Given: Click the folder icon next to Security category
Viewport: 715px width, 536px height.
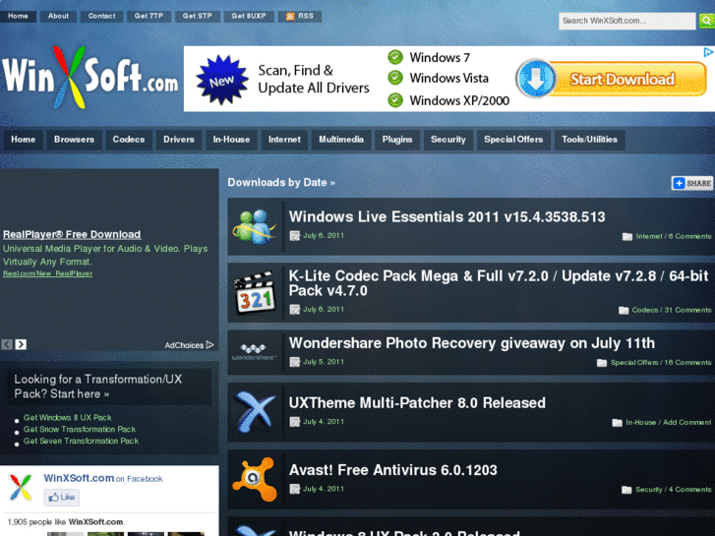Looking at the screenshot, I should click(x=626, y=490).
